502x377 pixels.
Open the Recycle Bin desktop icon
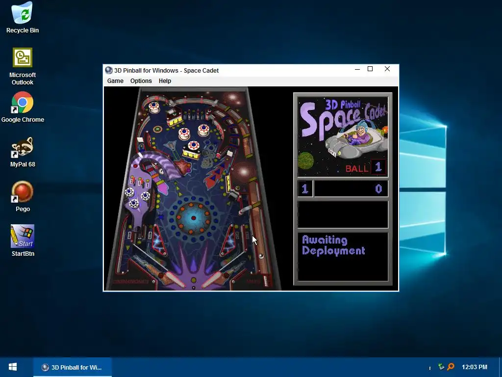23,18
